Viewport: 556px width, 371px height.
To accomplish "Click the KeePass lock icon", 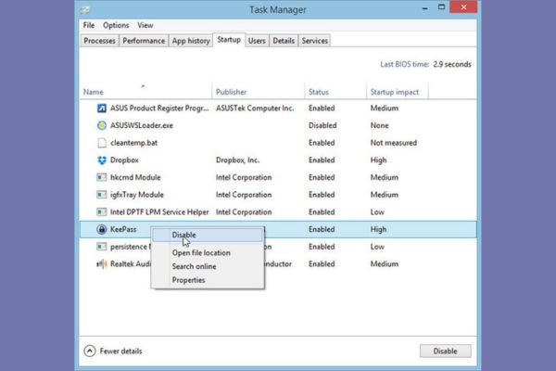I will pyautogui.click(x=102, y=229).
